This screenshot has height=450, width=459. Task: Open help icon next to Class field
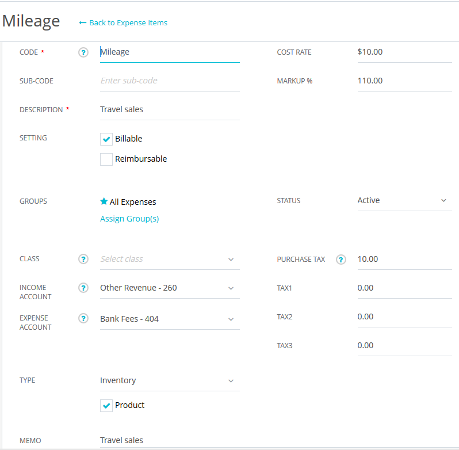pyautogui.click(x=83, y=259)
